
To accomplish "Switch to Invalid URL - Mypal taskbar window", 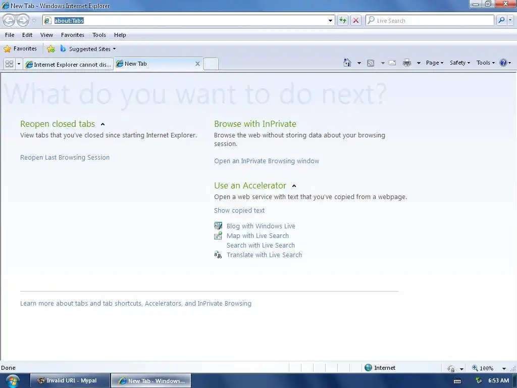I will (x=70, y=380).
